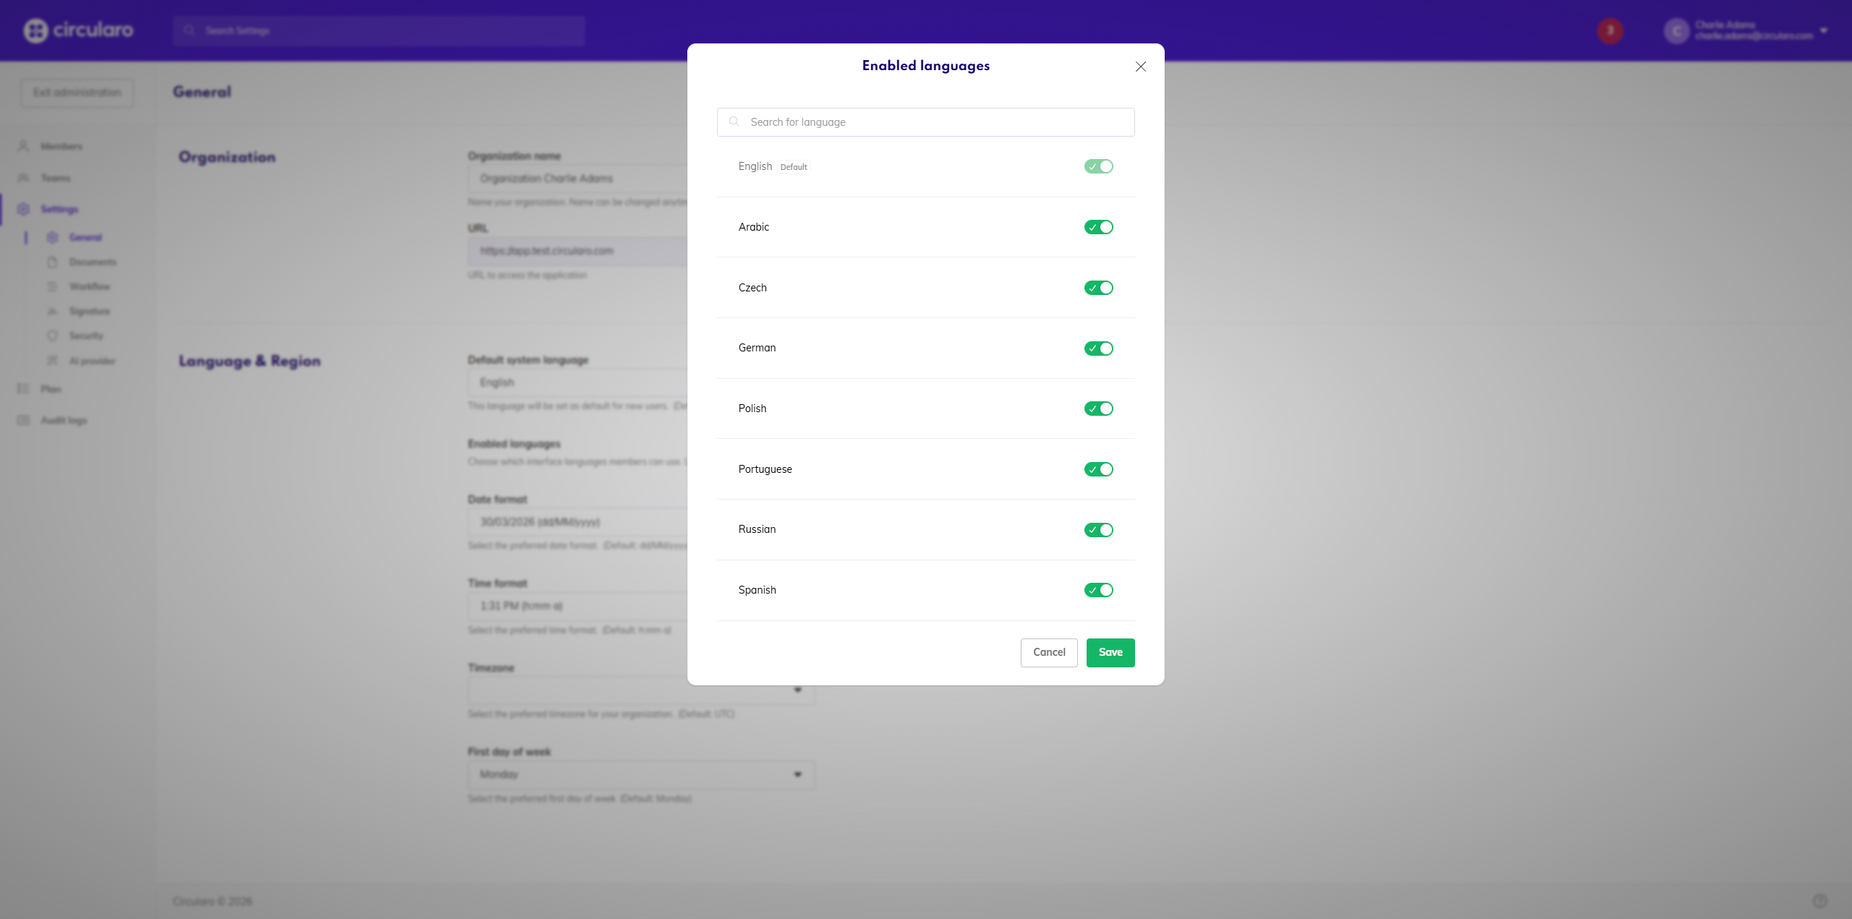Click the Settings gear sidebar icon
1852x919 pixels.
point(23,209)
